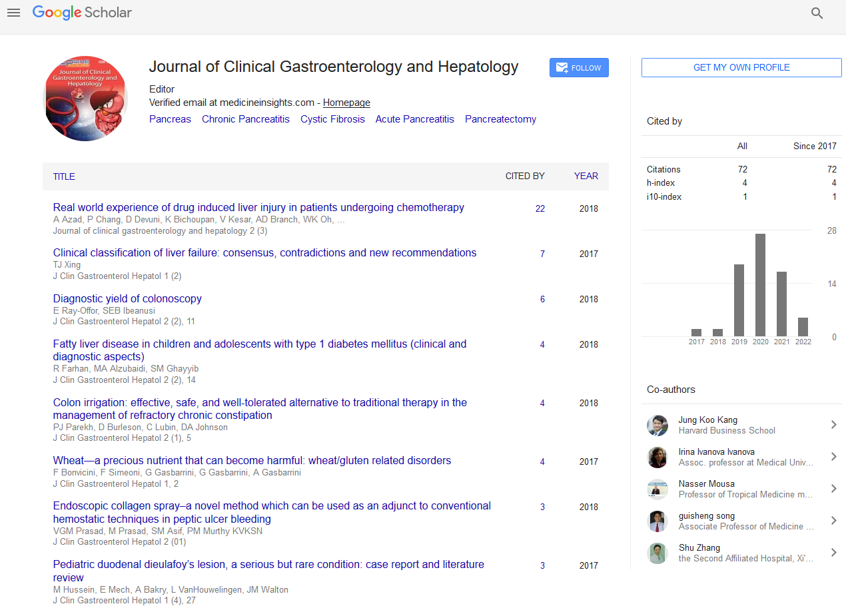Select the Chronic Pancreatitis topic link

point(246,119)
